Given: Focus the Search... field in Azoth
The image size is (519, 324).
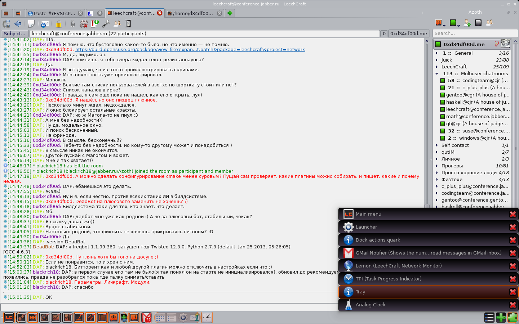Looking at the screenshot, I should click(475, 33).
